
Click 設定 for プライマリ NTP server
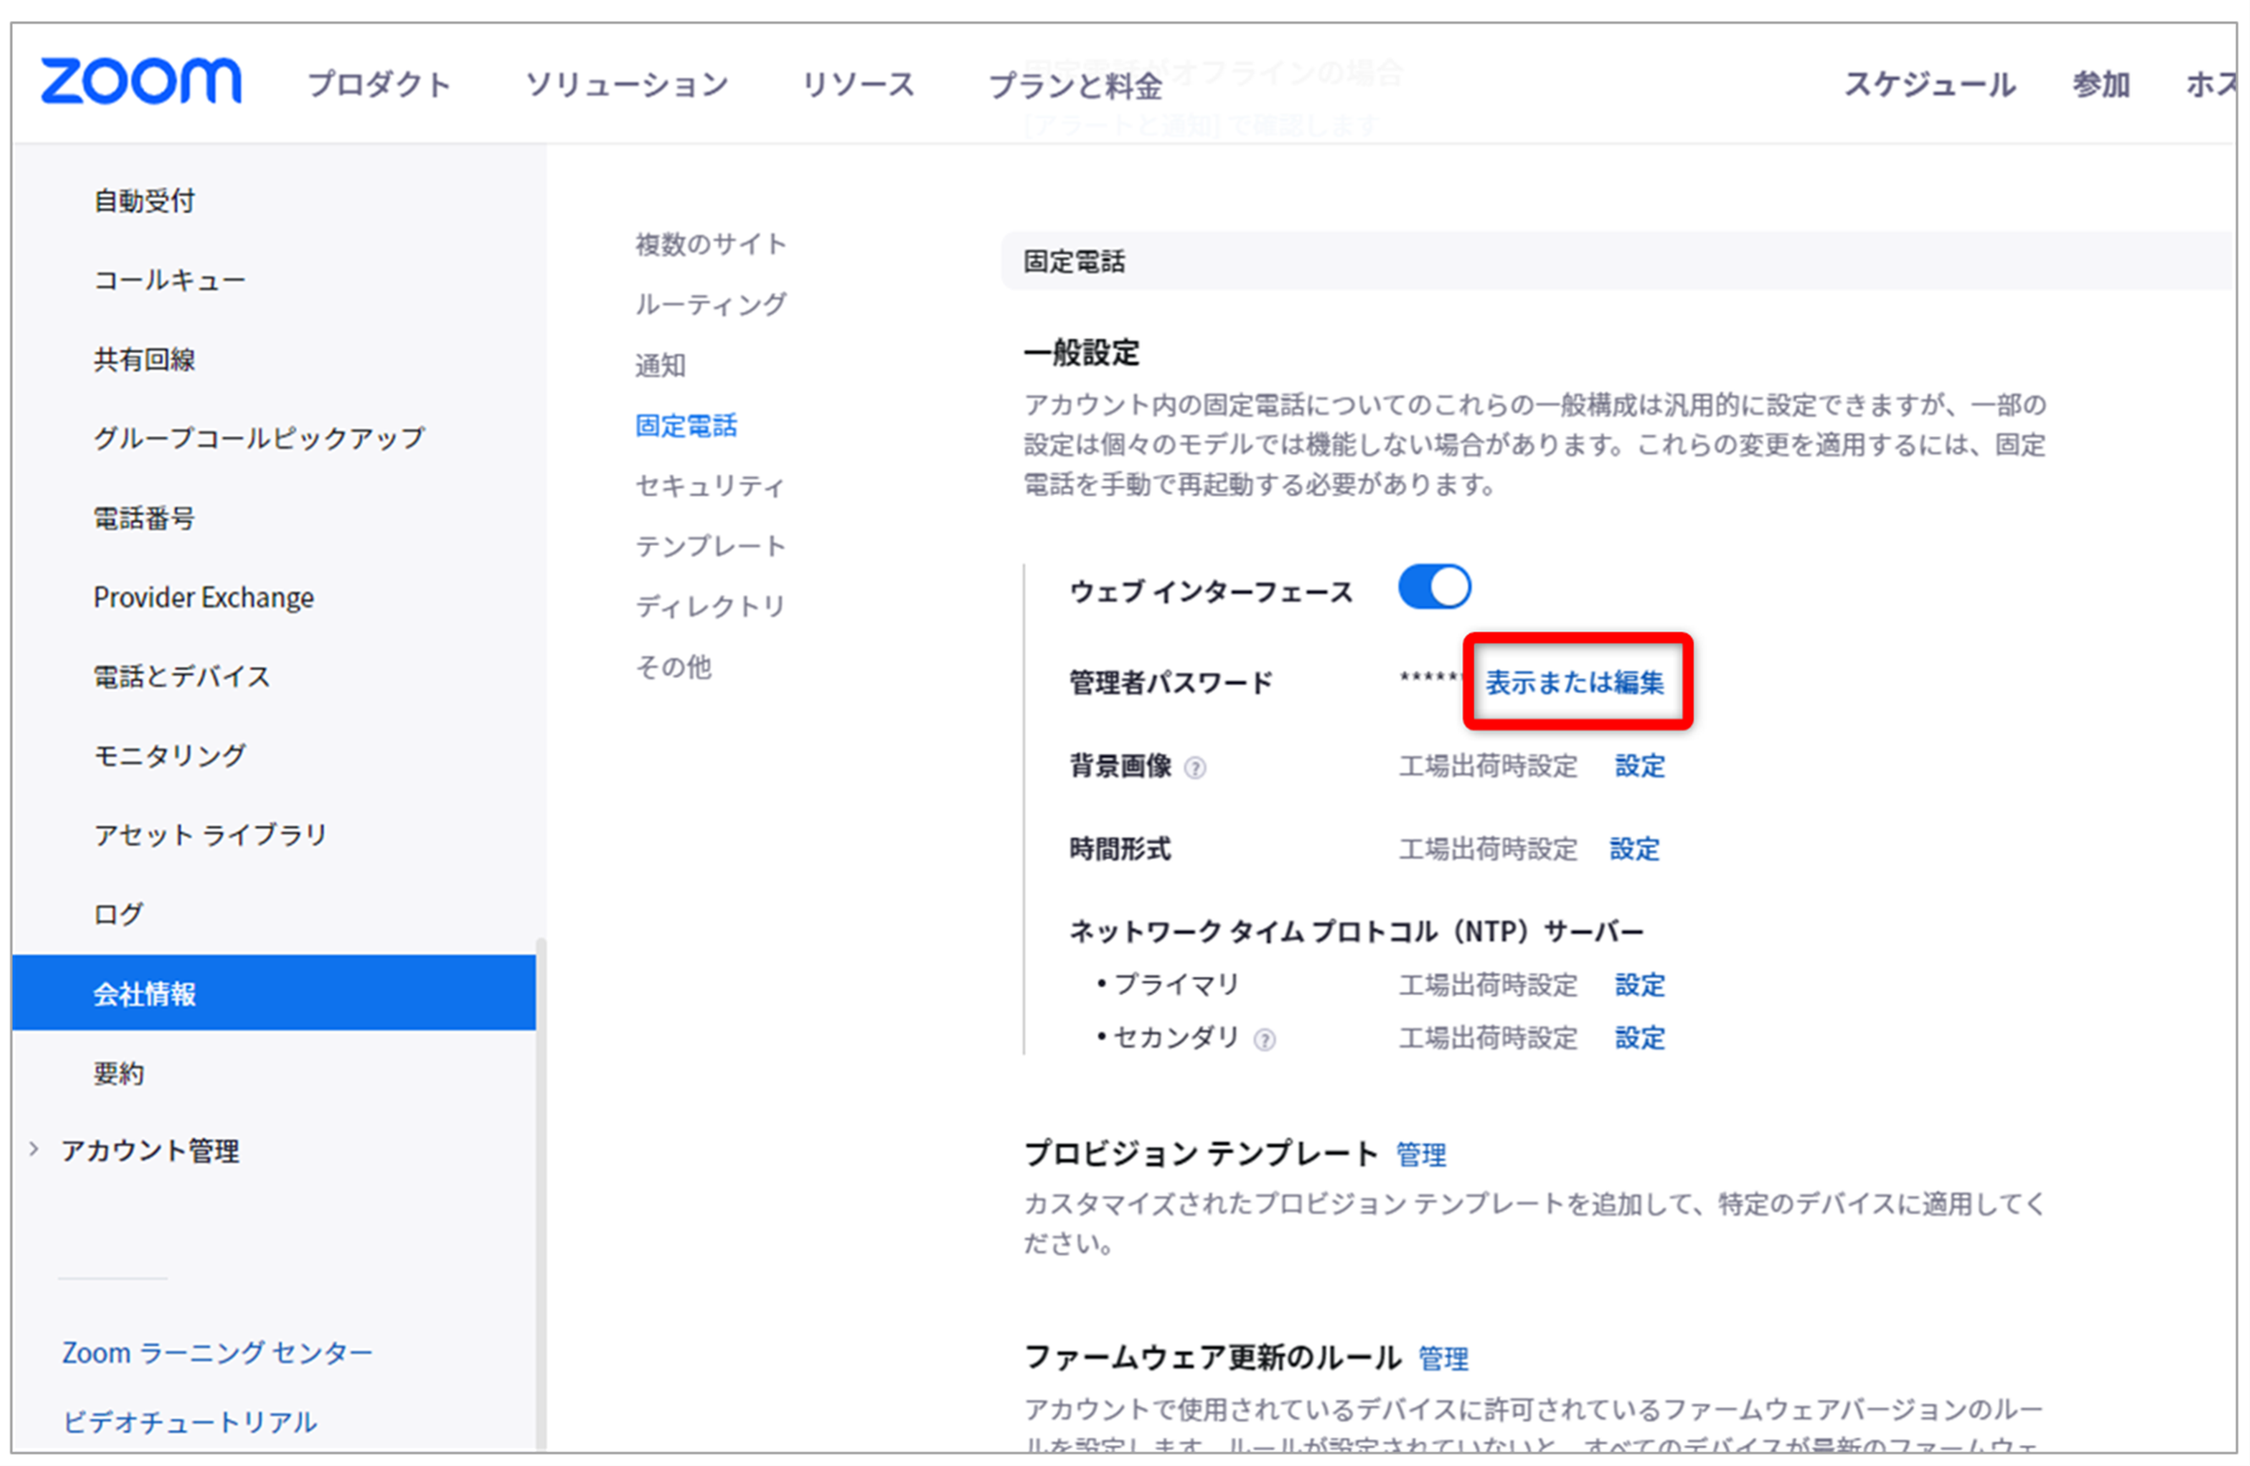[x=1640, y=985]
